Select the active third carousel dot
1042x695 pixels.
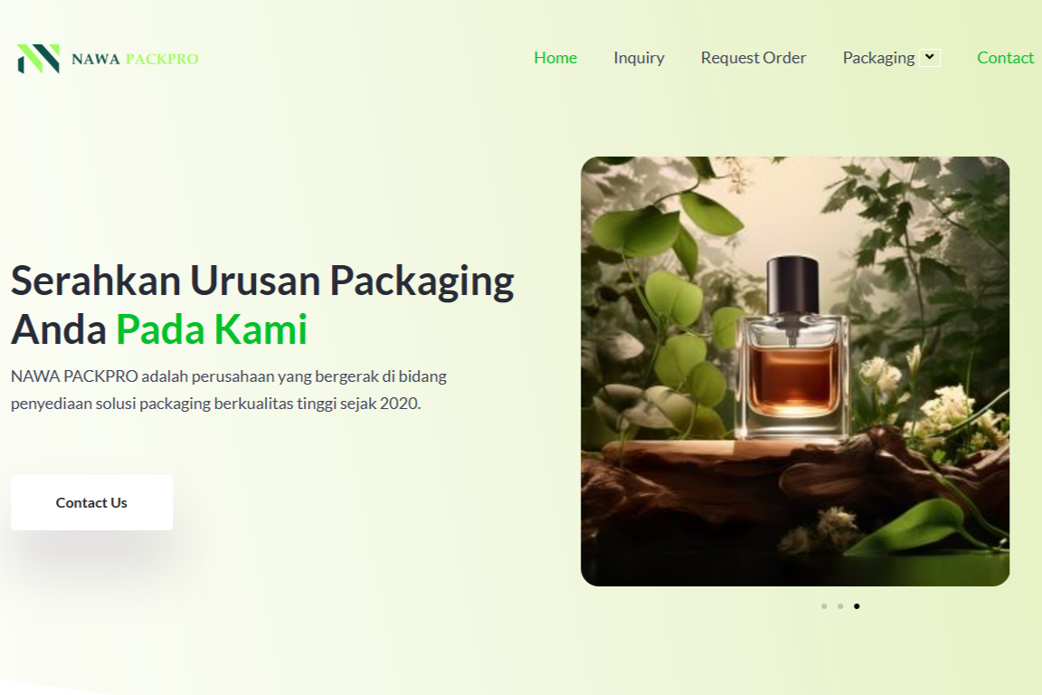click(x=857, y=606)
